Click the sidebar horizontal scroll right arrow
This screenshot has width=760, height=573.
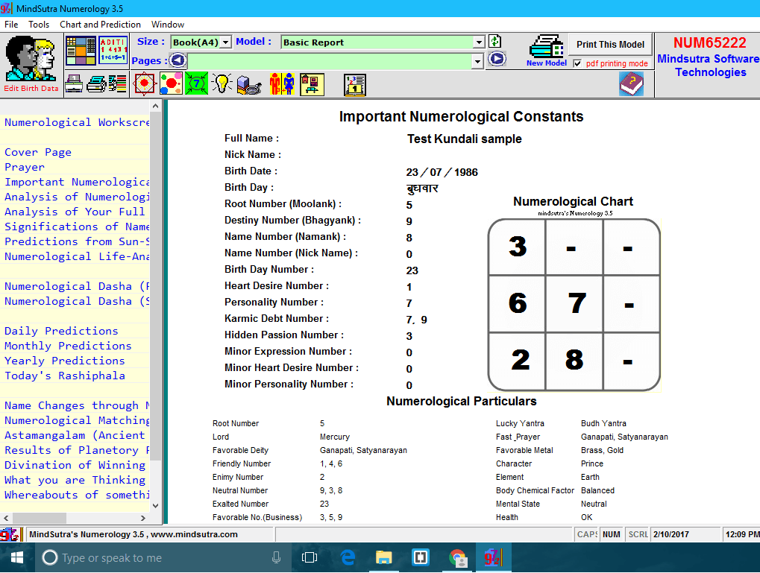tap(143, 518)
